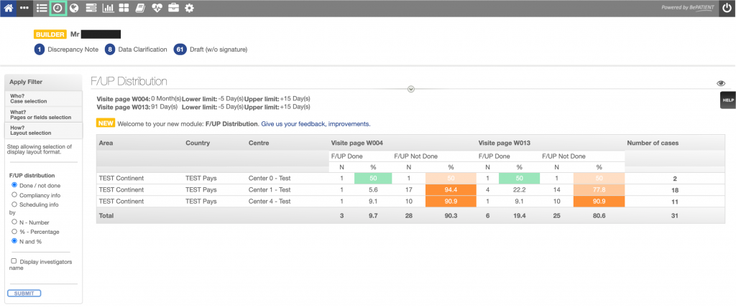
Task: Open the three-dots more menu
Action: pos(24,9)
